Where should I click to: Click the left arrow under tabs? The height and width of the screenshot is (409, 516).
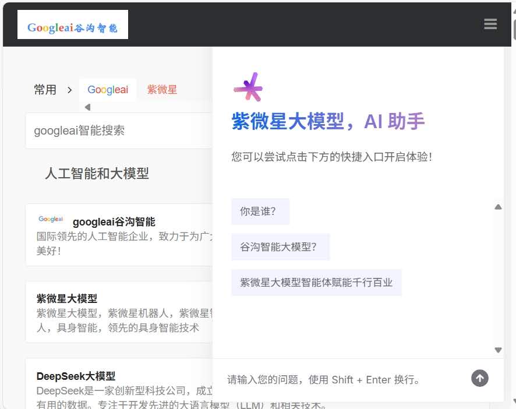(87, 107)
